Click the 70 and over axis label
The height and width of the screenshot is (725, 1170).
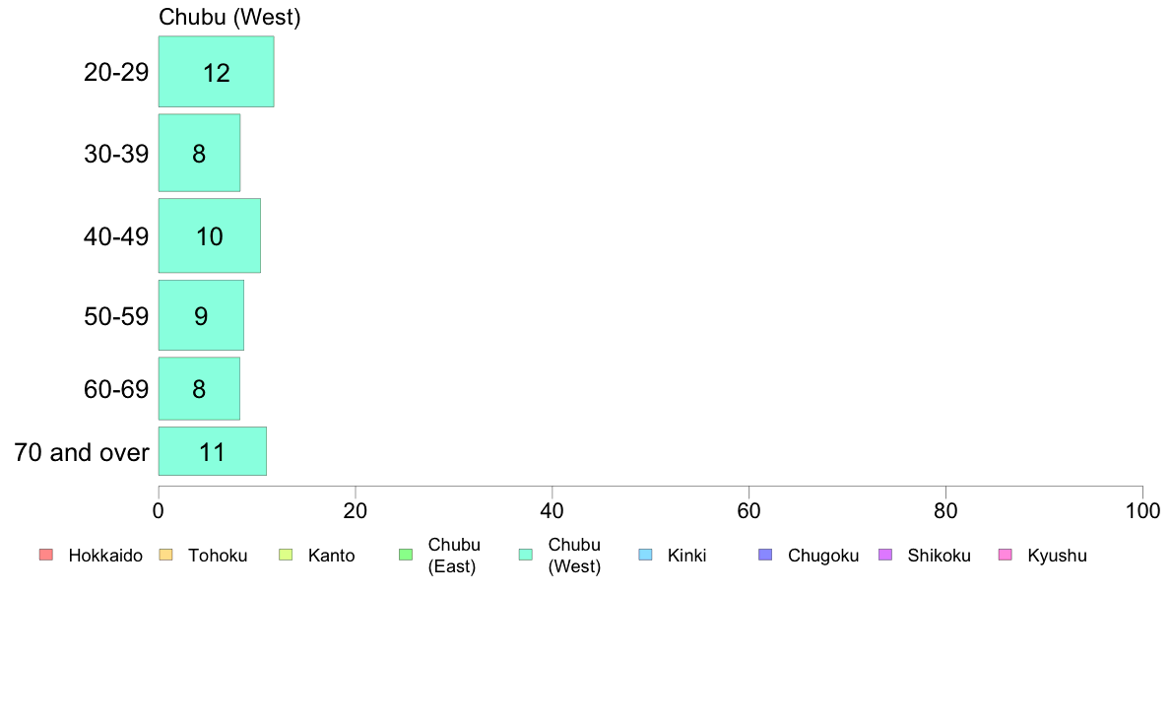tap(82, 452)
